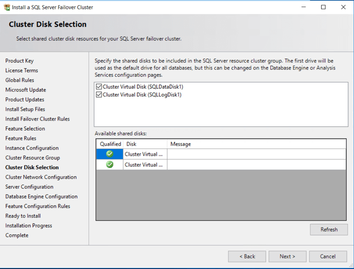Select the Product Key step in sidebar
Viewport: 354px width, 269px height.
point(19,61)
